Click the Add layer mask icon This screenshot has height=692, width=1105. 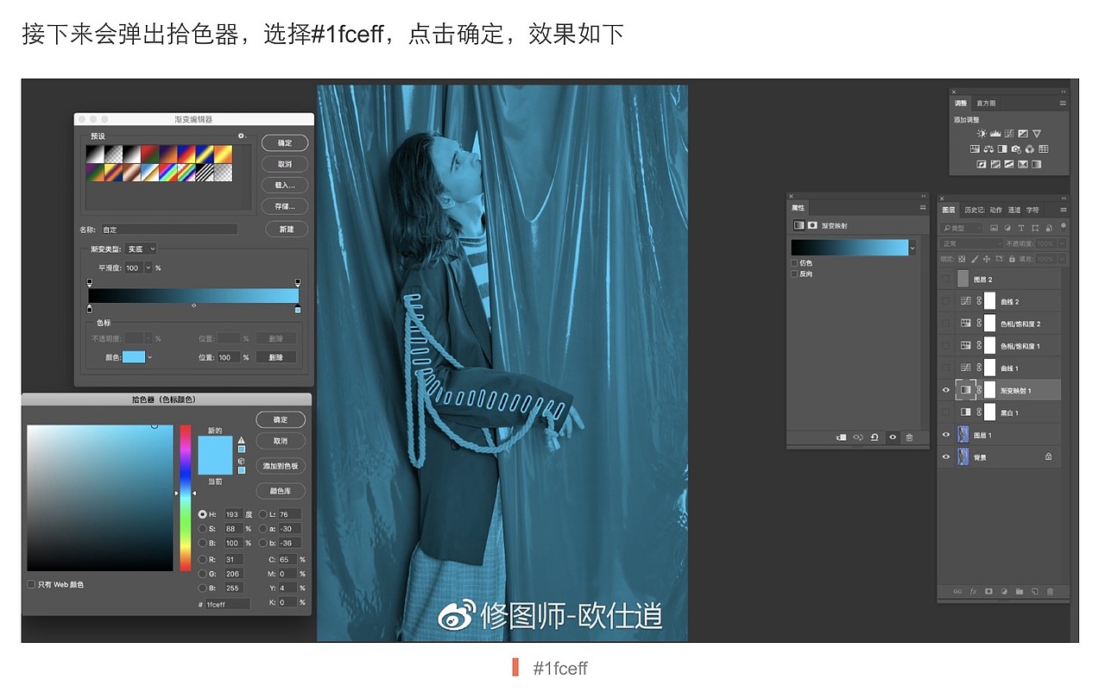click(x=989, y=592)
